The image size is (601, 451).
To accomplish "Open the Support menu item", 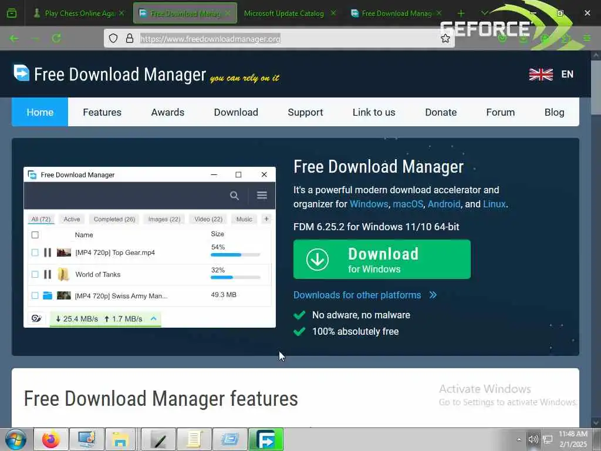I will click(305, 112).
